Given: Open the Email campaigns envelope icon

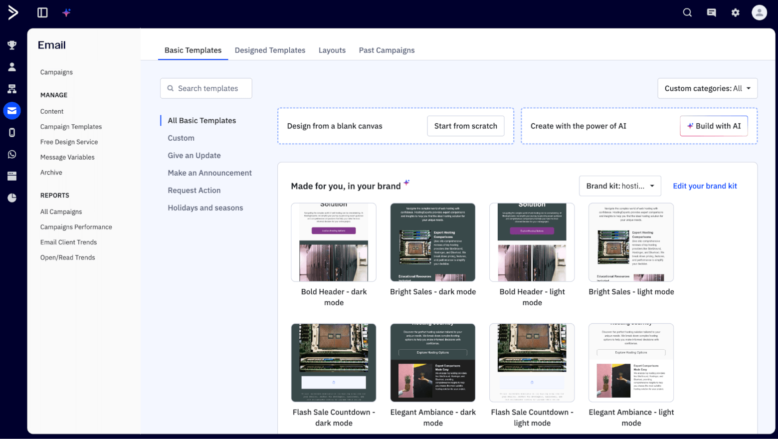Looking at the screenshot, I should (x=12, y=110).
